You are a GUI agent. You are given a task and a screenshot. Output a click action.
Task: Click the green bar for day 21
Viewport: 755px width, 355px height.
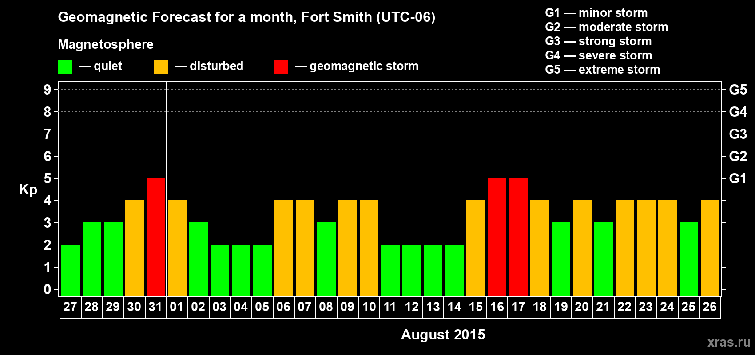coord(604,260)
